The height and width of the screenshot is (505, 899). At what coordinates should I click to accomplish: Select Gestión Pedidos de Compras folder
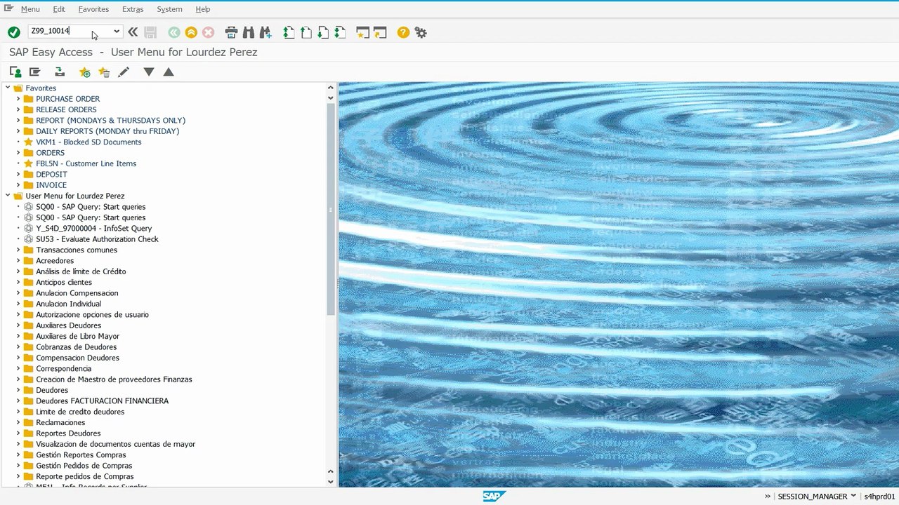pos(84,466)
